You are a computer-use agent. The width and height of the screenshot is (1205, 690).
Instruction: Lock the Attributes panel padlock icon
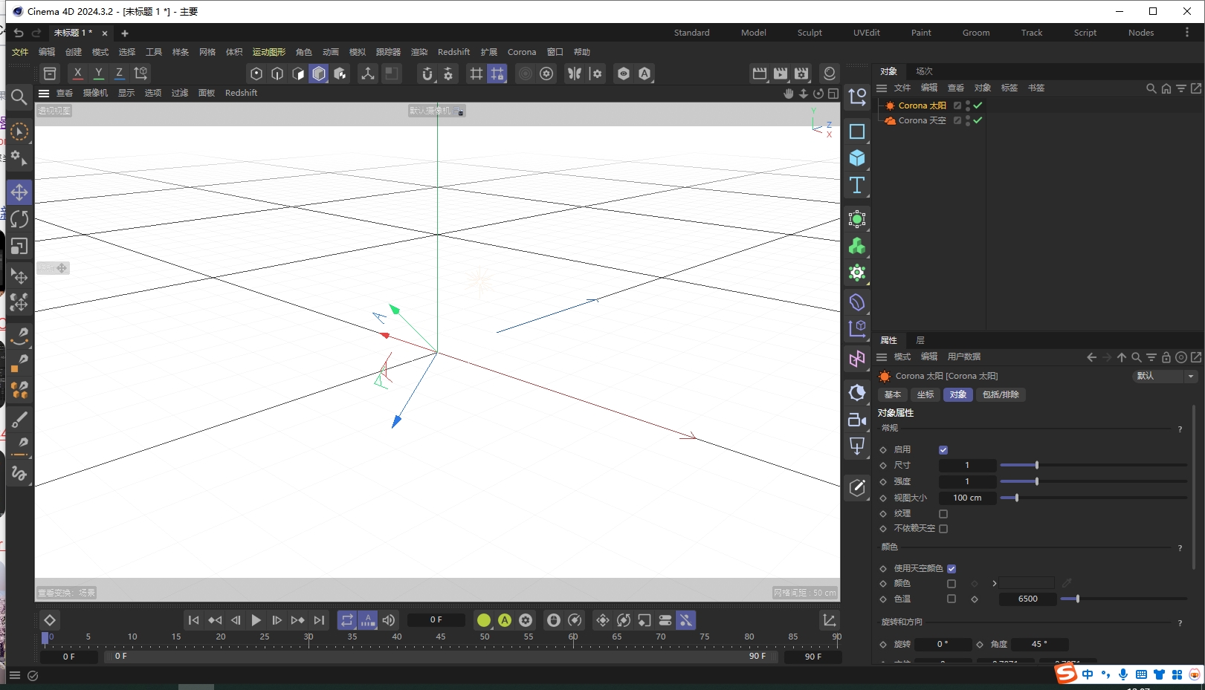(x=1166, y=357)
